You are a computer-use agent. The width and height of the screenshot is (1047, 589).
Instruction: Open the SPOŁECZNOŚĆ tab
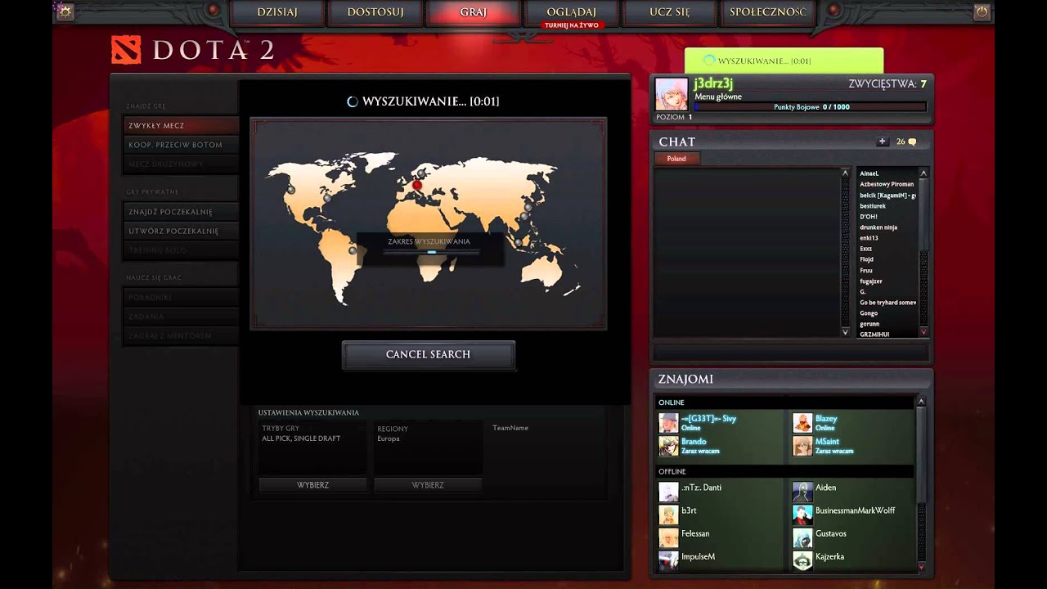pyautogui.click(x=767, y=12)
